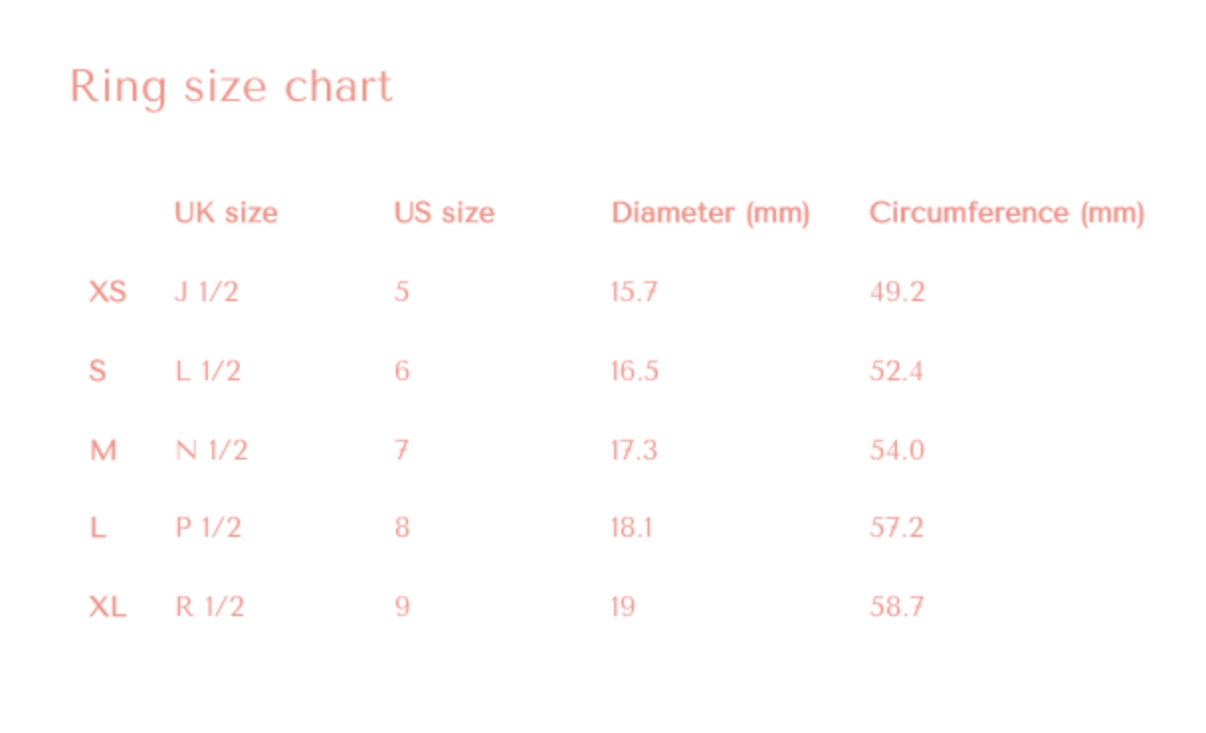1206x733 pixels.
Task: Click the 49.2 circumference value
Action: pos(897,292)
